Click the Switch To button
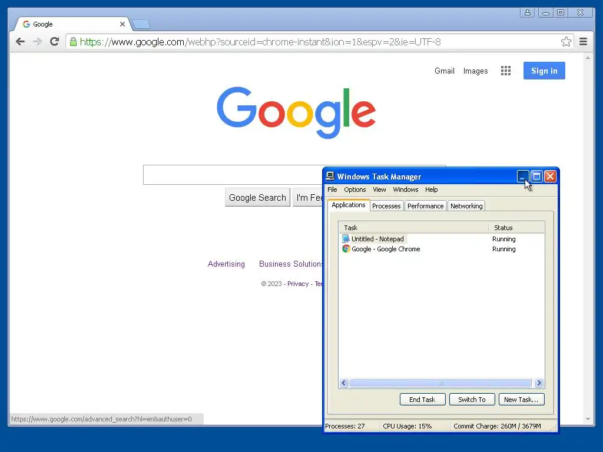This screenshot has width=603, height=452. tap(472, 400)
